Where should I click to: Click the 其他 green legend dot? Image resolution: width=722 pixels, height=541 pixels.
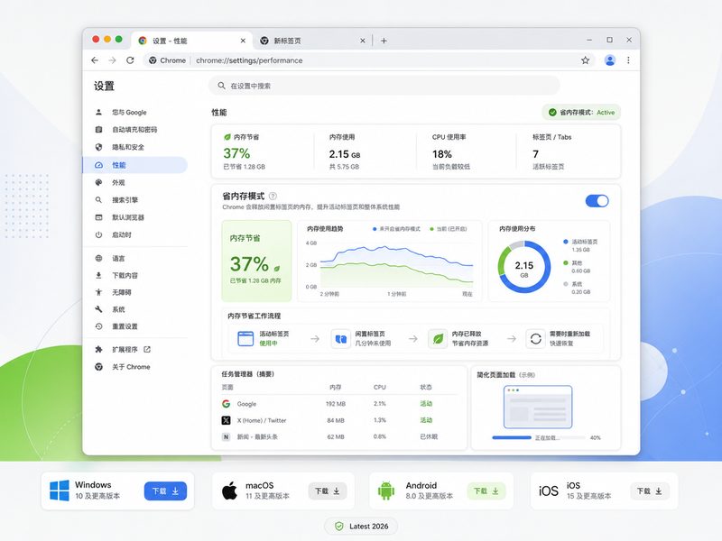[x=566, y=262]
